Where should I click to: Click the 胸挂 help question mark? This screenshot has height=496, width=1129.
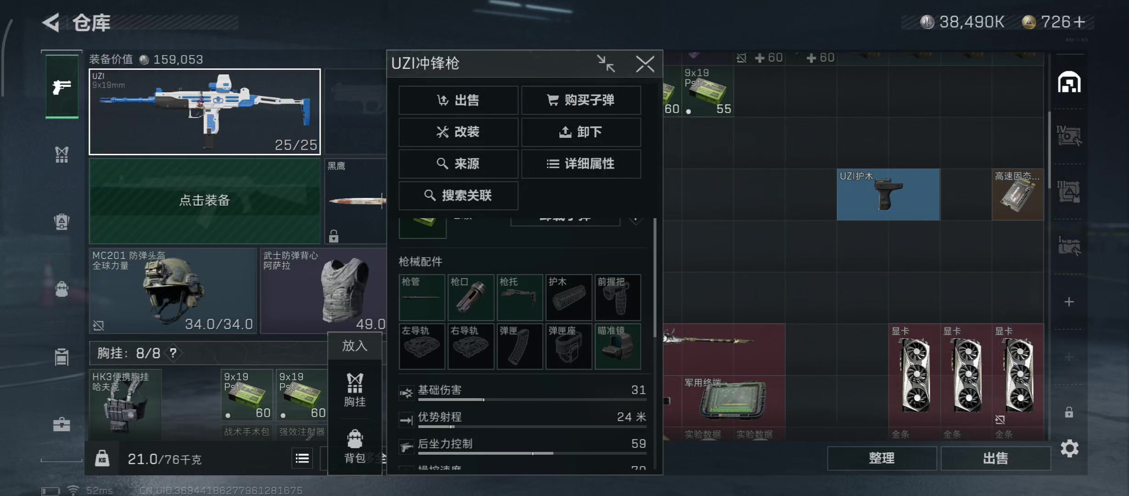173,353
